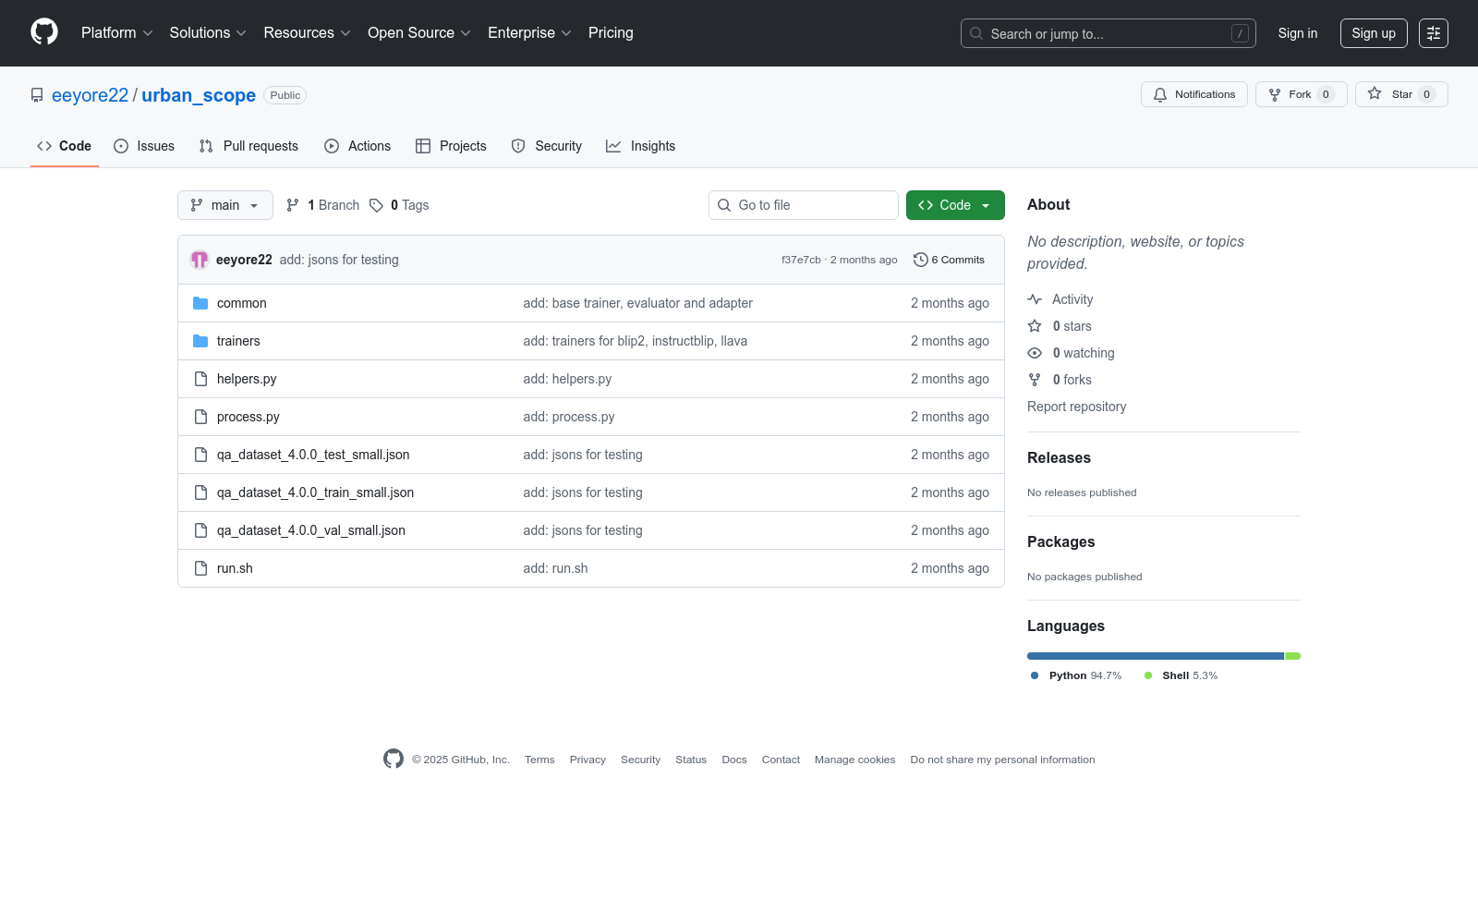Screen dimensions: 1478x924
Task: Focus the Go to file input
Action: point(804,205)
